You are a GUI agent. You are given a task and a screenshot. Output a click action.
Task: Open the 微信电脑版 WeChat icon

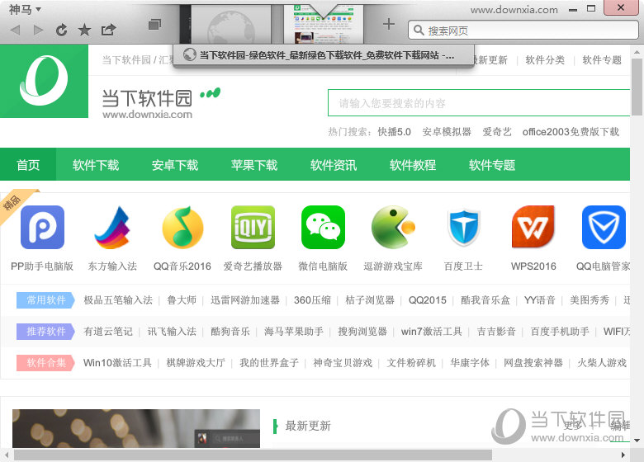[x=323, y=228]
